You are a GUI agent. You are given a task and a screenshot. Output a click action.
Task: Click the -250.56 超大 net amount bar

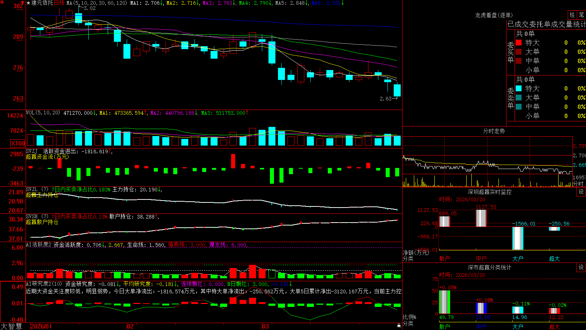click(555, 229)
